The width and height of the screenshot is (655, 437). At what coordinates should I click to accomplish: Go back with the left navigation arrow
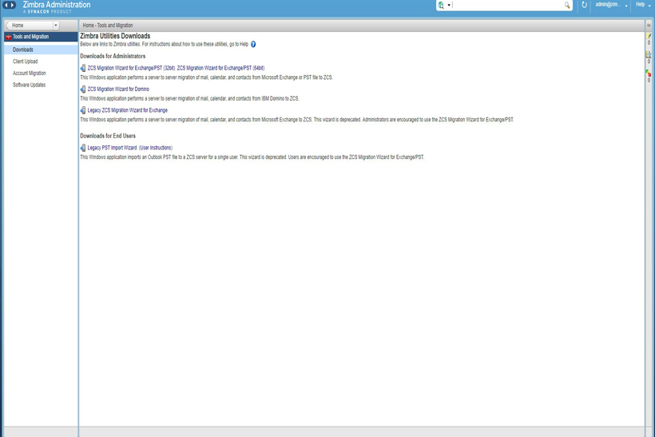point(6,5)
